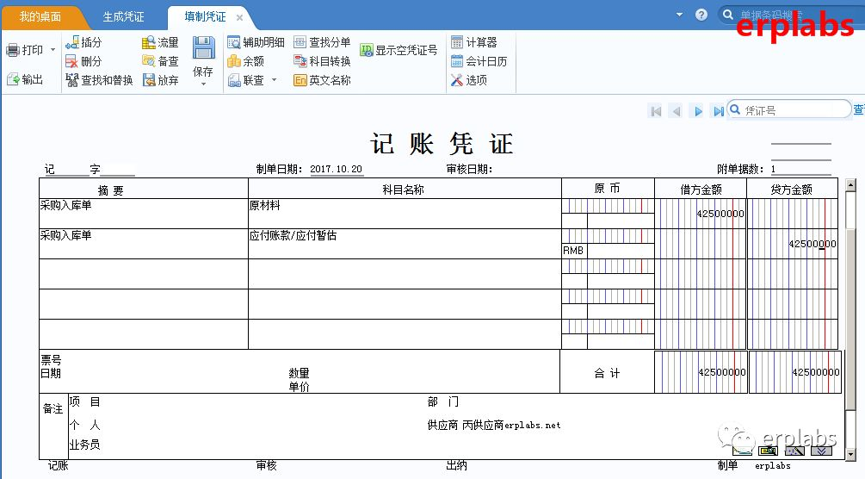
Task: Click 查找分单 toolbar icon
Action: tap(300, 42)
